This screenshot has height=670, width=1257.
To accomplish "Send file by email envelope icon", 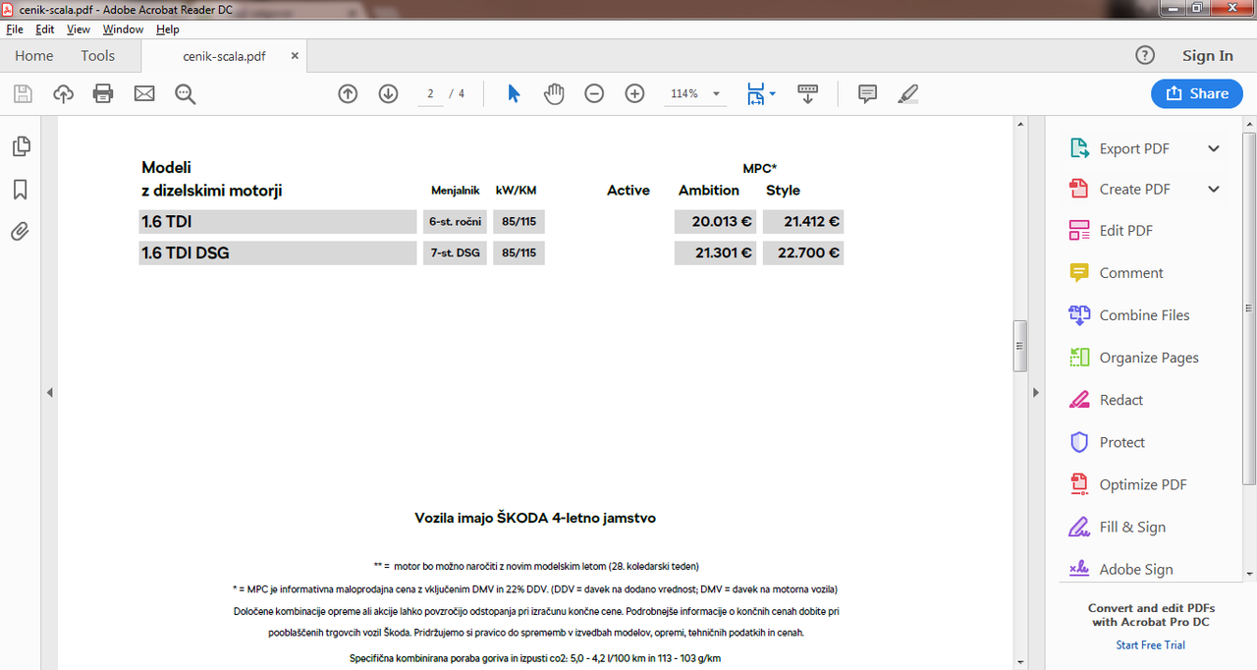I will click(144, 93).
